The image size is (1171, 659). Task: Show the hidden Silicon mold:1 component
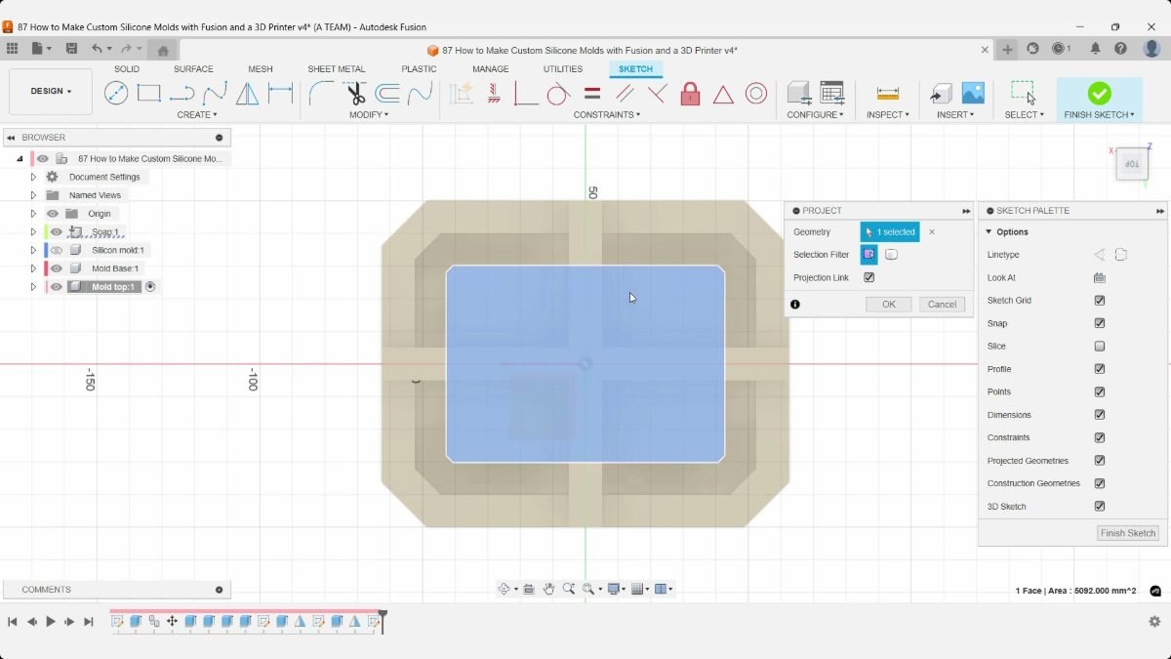tap(57, 250)
